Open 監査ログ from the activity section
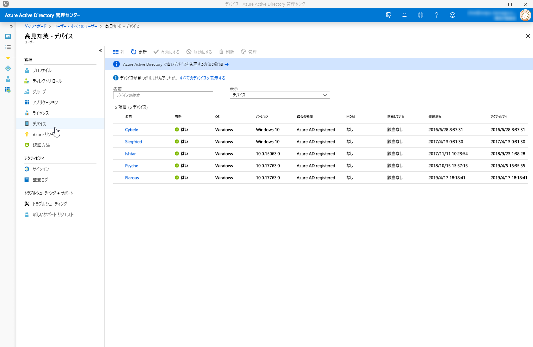Viewport: 533px width, 347px height. point(40,180)
